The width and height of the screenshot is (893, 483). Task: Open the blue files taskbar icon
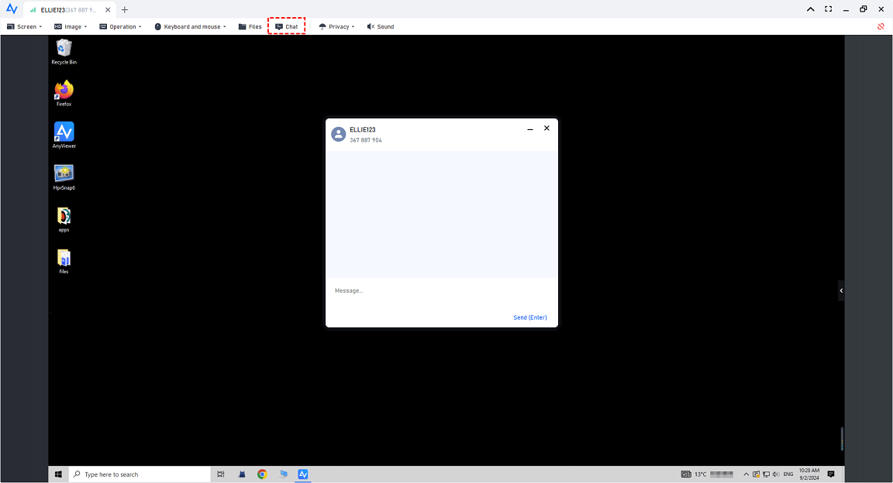[x=283, y=474]
